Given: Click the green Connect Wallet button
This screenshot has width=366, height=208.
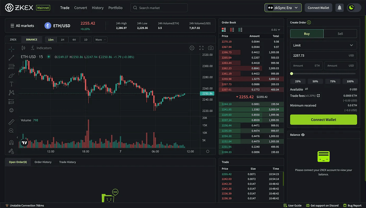Looking at the screenshot, I should (323, 119).
